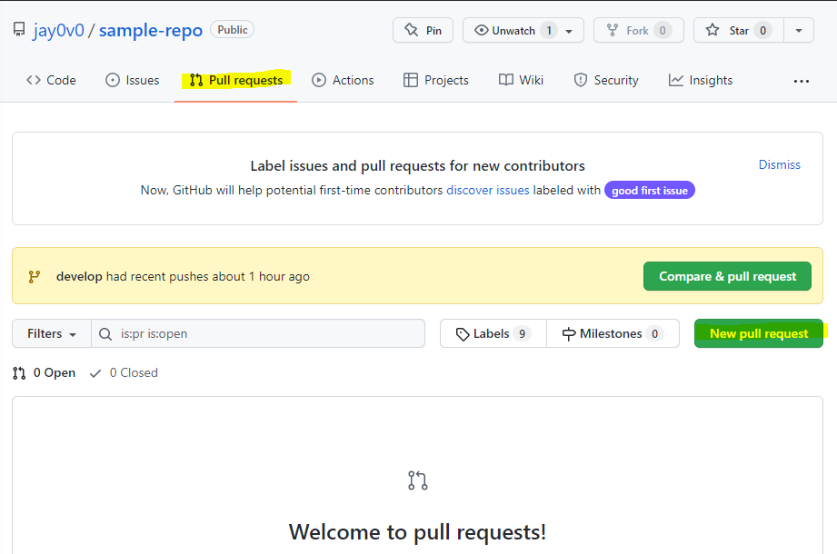Open the Actions tab
The height and width of the screenshot is (554, 837).
click(x=343, y=80)
